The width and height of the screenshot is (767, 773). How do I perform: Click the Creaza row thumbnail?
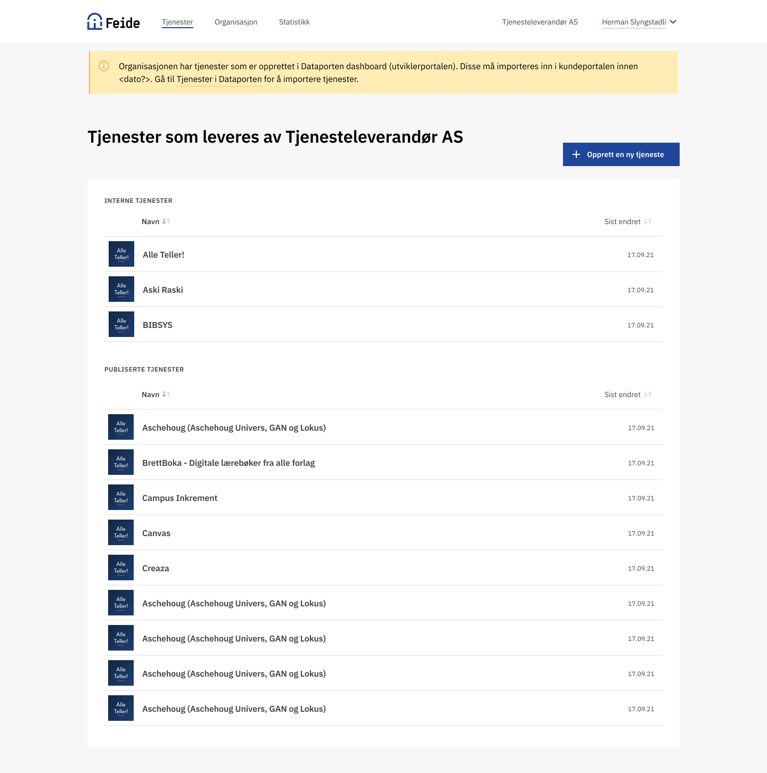(121, 568)
